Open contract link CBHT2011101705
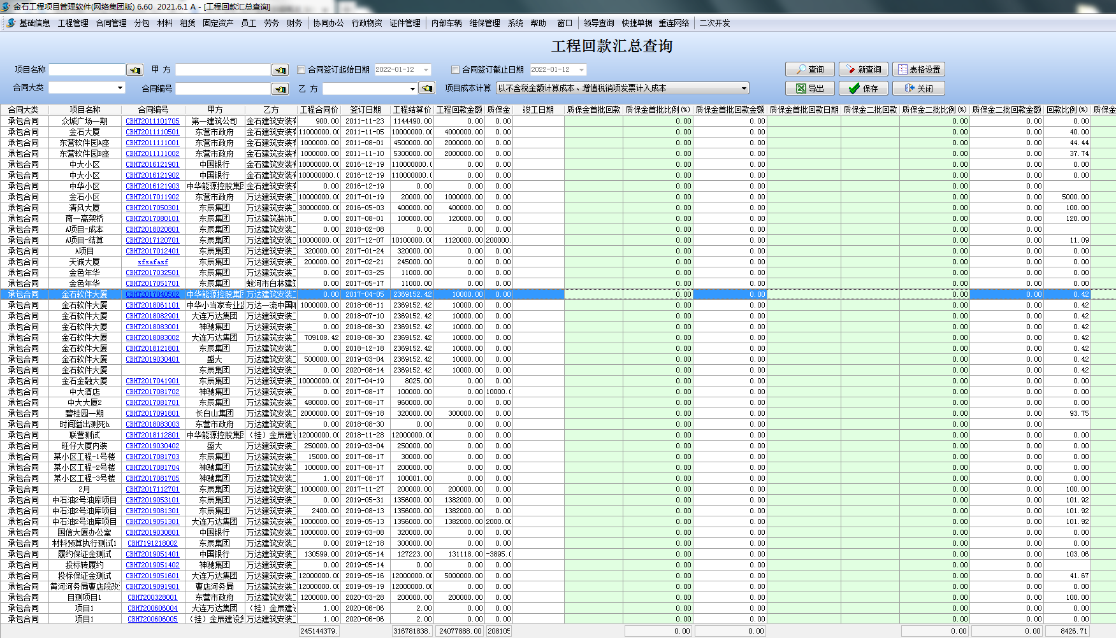Image resolution: width=1116 pixels, height=638 pixels. tap(152, 121)
